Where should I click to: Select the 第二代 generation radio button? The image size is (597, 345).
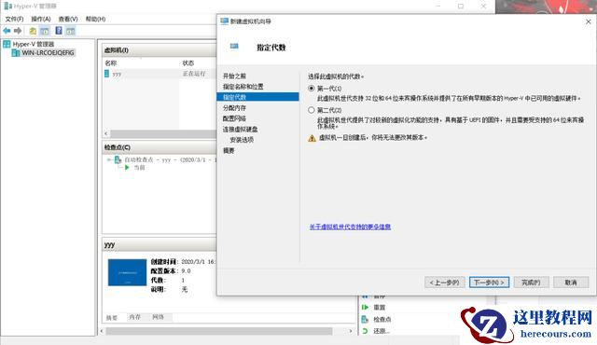[311, 110]
